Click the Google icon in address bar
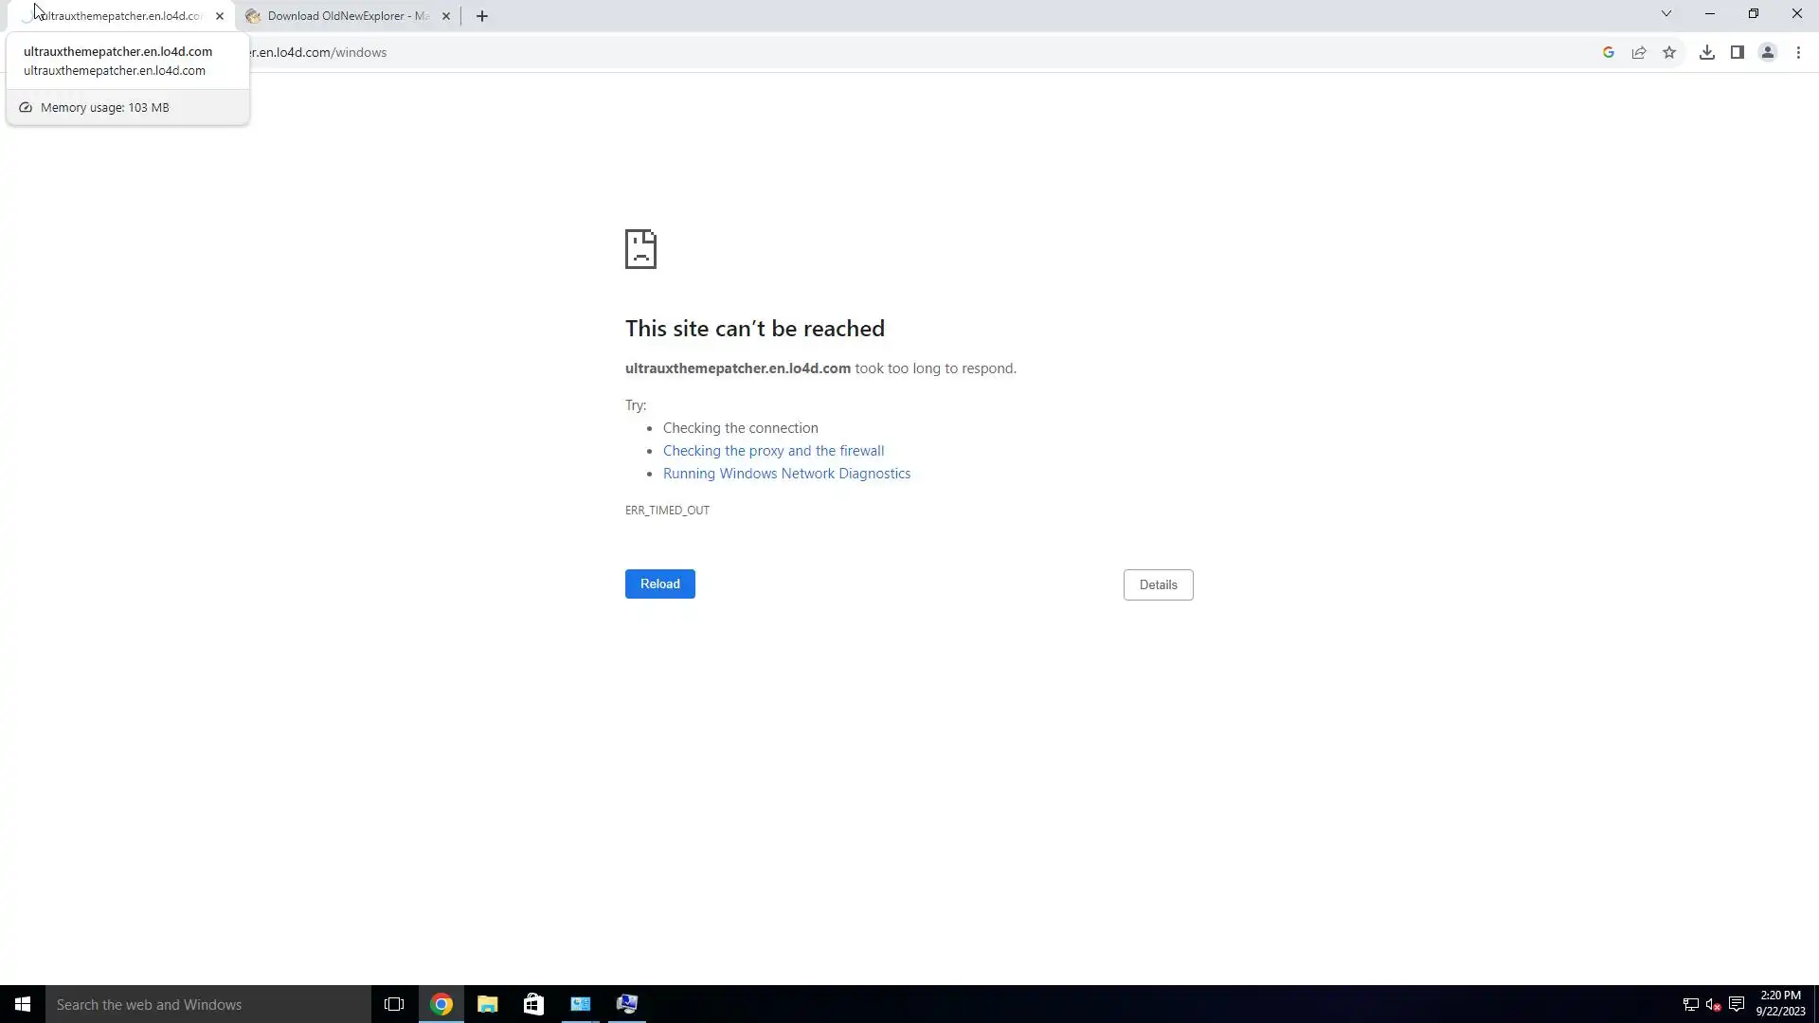 (x=1608, y=53)
